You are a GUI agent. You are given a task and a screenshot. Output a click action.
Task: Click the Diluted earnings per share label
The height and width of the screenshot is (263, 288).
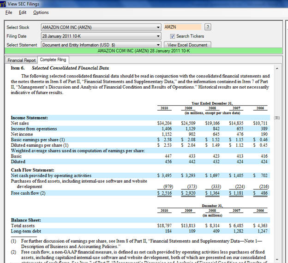[x=40, y=145]
